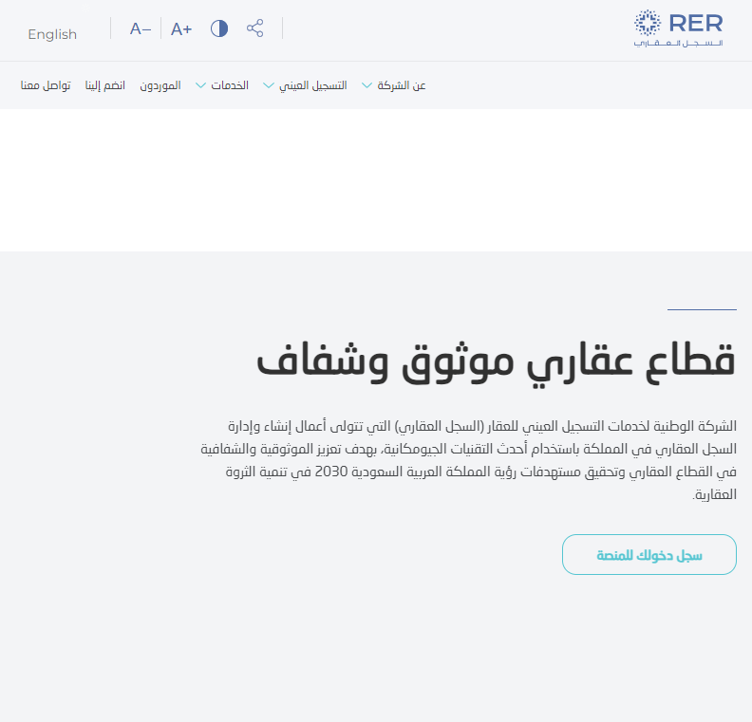Go to the الموردون page

(x=160, y=85)
